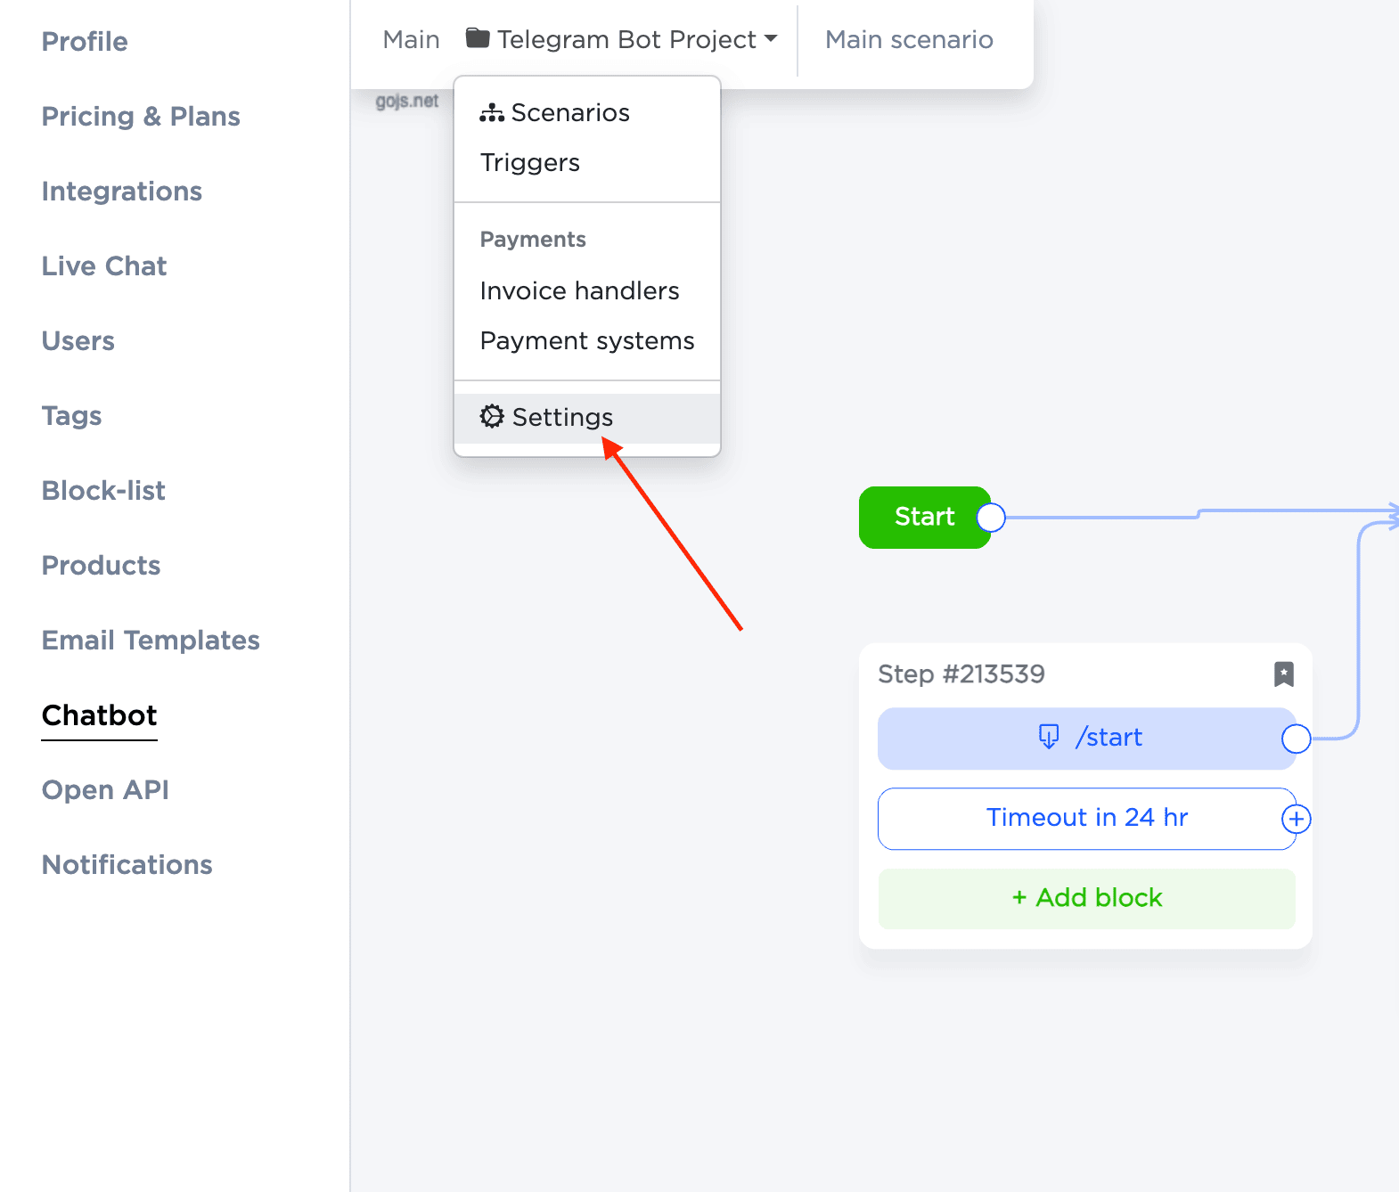Screen dimensions: 1399x1192
Task: Go to Main scenario breadcrumb
Action: pos(908,40)
